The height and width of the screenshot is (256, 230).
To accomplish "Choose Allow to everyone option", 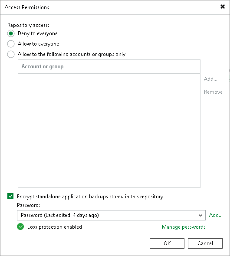I will pos(11,44).
